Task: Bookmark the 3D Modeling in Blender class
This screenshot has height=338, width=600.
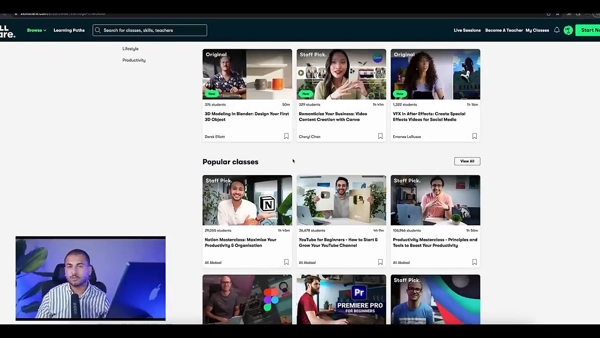Action: coord(286,136)
